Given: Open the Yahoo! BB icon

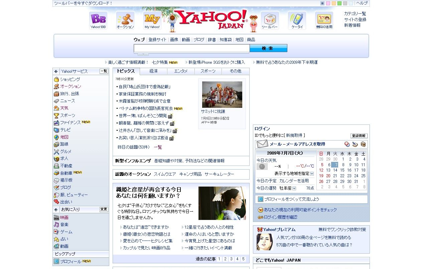Looking at the screenshot, I should tap(98, 20).
